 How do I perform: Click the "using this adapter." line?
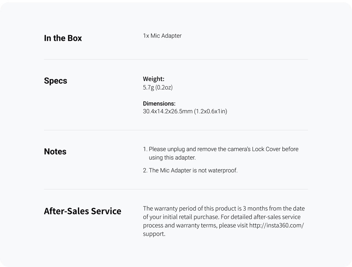pos(172,158)
